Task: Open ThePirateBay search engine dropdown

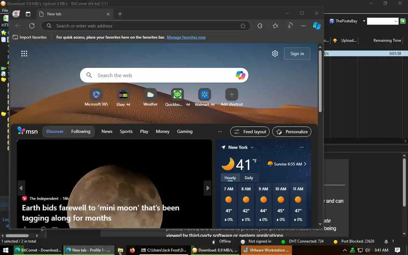Action: [364, 21]
